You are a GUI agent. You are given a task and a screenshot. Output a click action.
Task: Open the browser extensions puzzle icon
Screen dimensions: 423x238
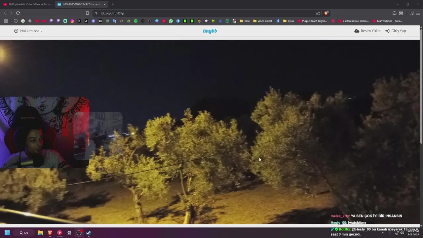[394, 13]
